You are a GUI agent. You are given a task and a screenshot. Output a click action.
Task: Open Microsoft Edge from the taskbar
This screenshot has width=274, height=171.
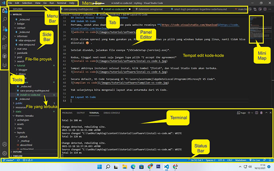pyautogui.click(x=133, y=167)
